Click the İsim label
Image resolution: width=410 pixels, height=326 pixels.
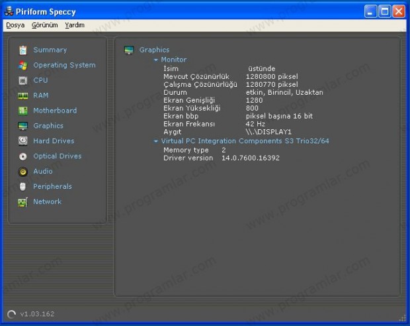pos(171,68)
